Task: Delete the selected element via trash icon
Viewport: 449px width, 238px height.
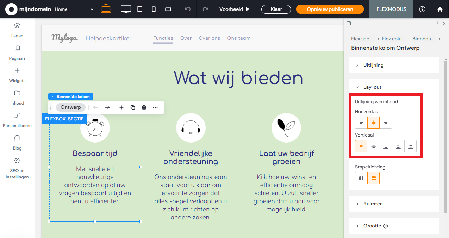Action: pyautogui.click(x=144, y=107)
